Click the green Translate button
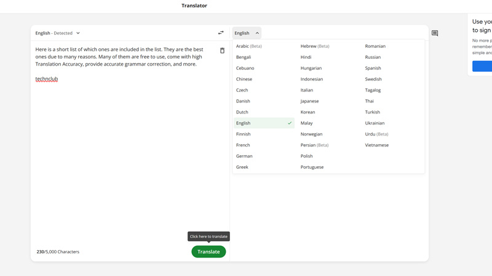This screenshot has width=492, height=276. click(x=208, y=251)
